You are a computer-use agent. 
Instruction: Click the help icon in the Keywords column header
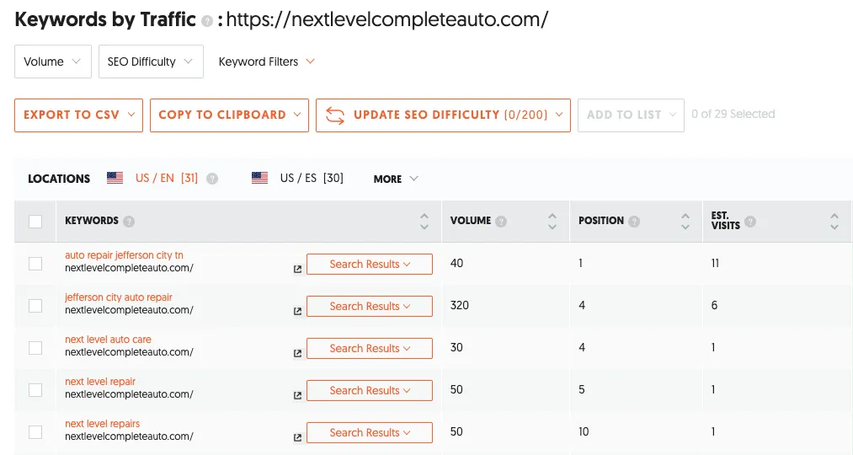pyautogui.click(x=129, y=222)
